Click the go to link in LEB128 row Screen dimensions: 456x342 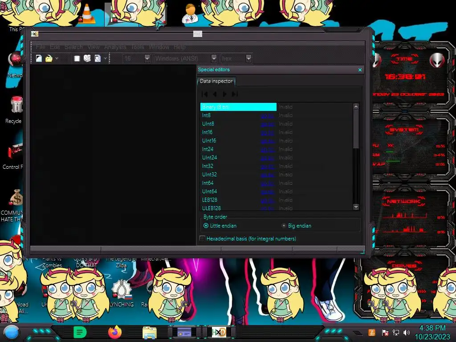[x=267, y=200]
